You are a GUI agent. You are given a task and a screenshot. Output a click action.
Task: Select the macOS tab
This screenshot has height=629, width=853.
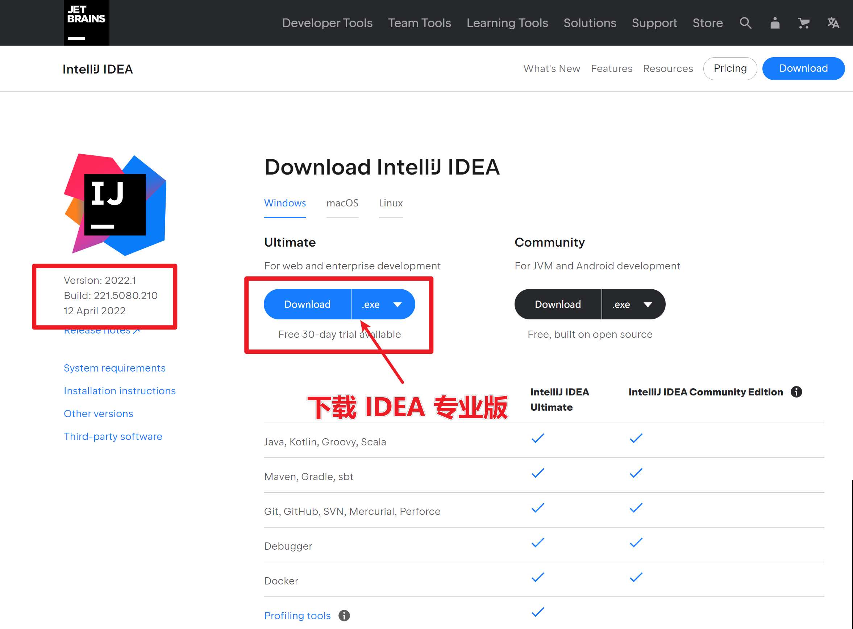pos(342,203)
